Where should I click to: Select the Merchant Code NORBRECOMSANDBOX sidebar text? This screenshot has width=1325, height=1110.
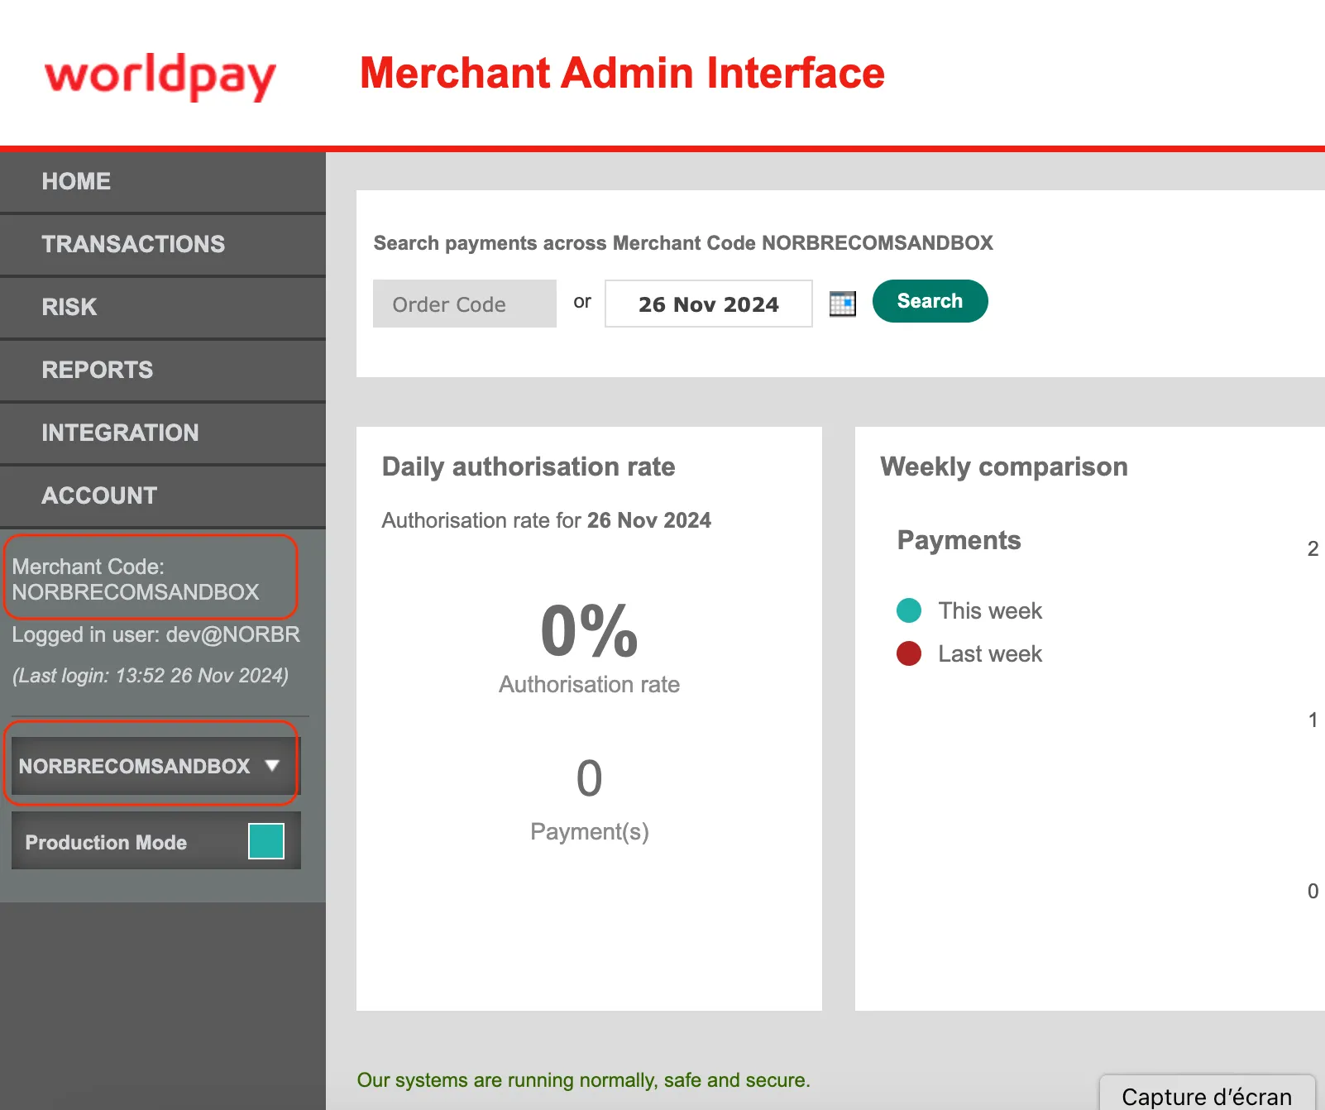[136, 579]
